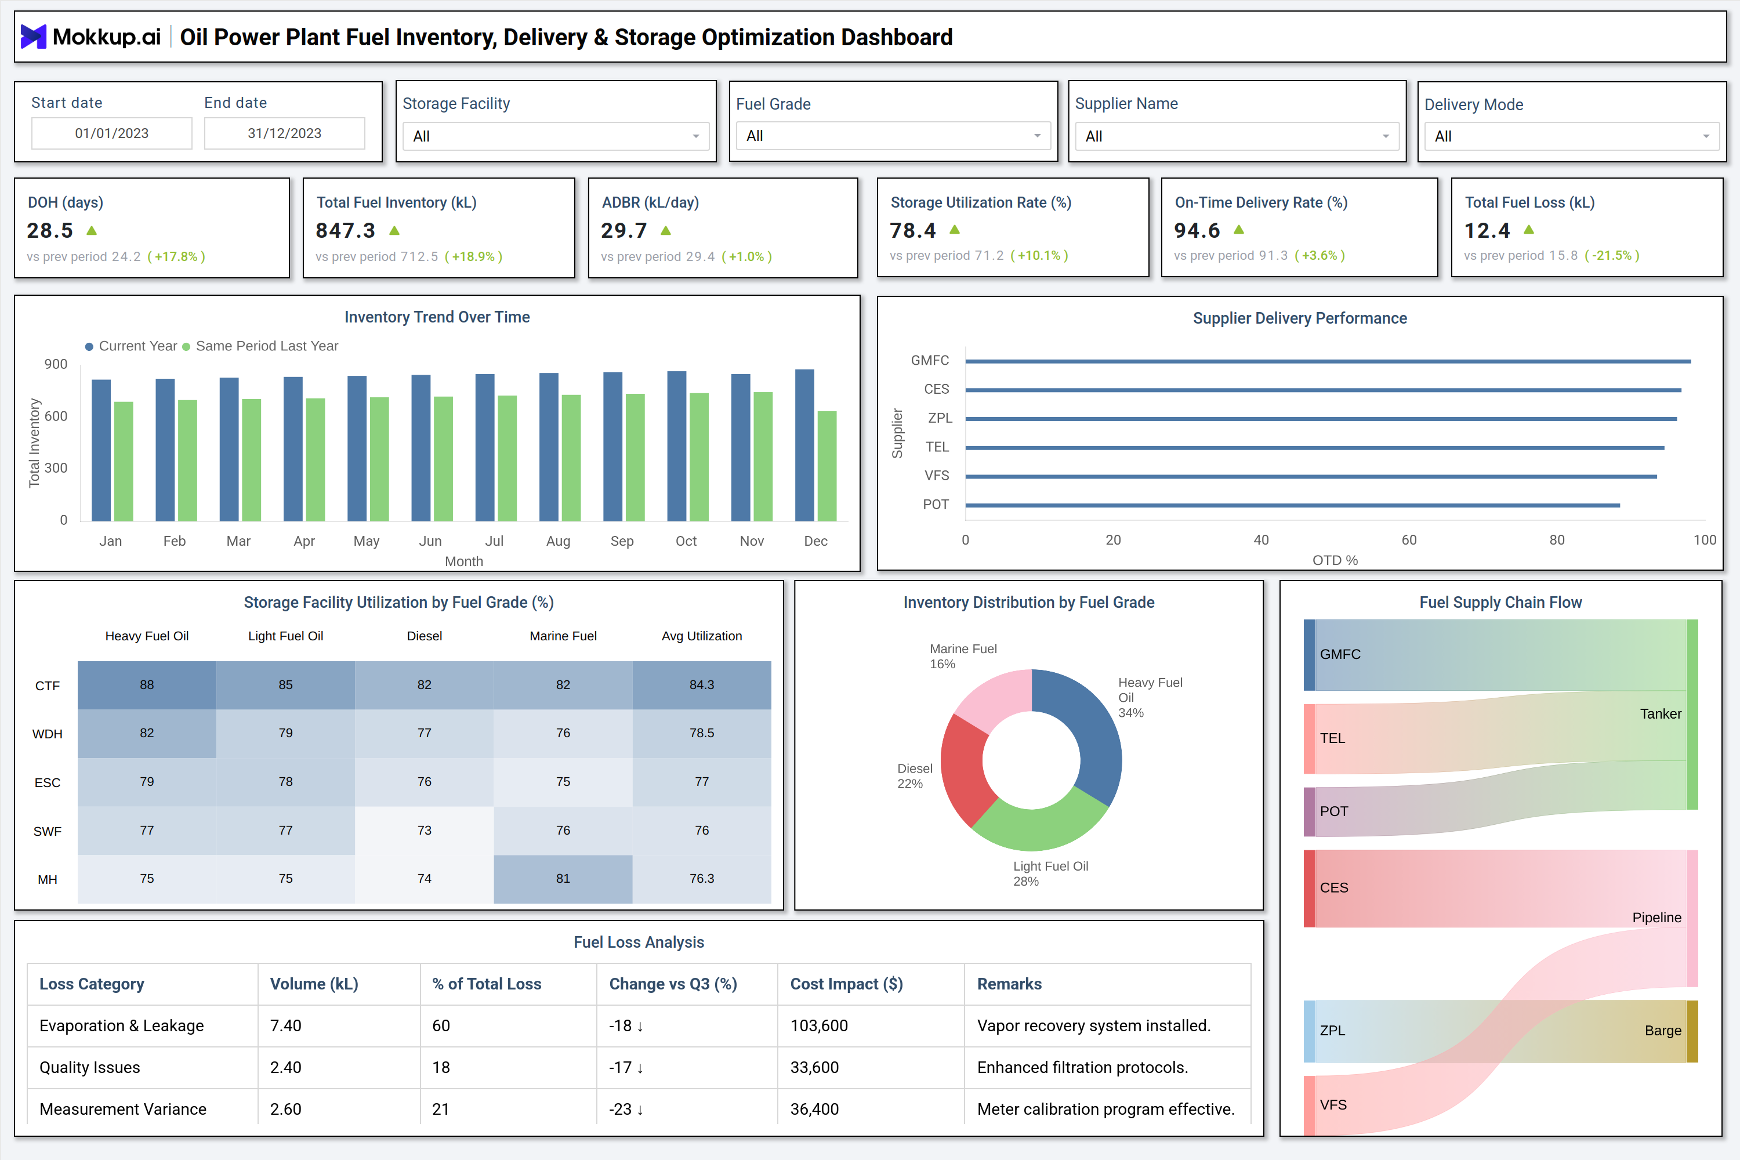Click the Total Fuel Loss value 12.4
The width and height of the screenshot is (1740, 1160).
[1487, 231]
